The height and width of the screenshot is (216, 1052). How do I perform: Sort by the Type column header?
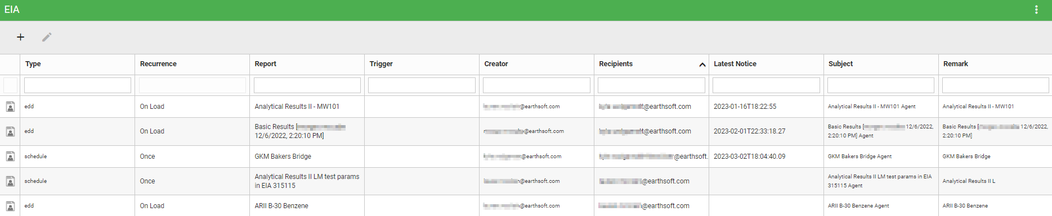[33, 64]
